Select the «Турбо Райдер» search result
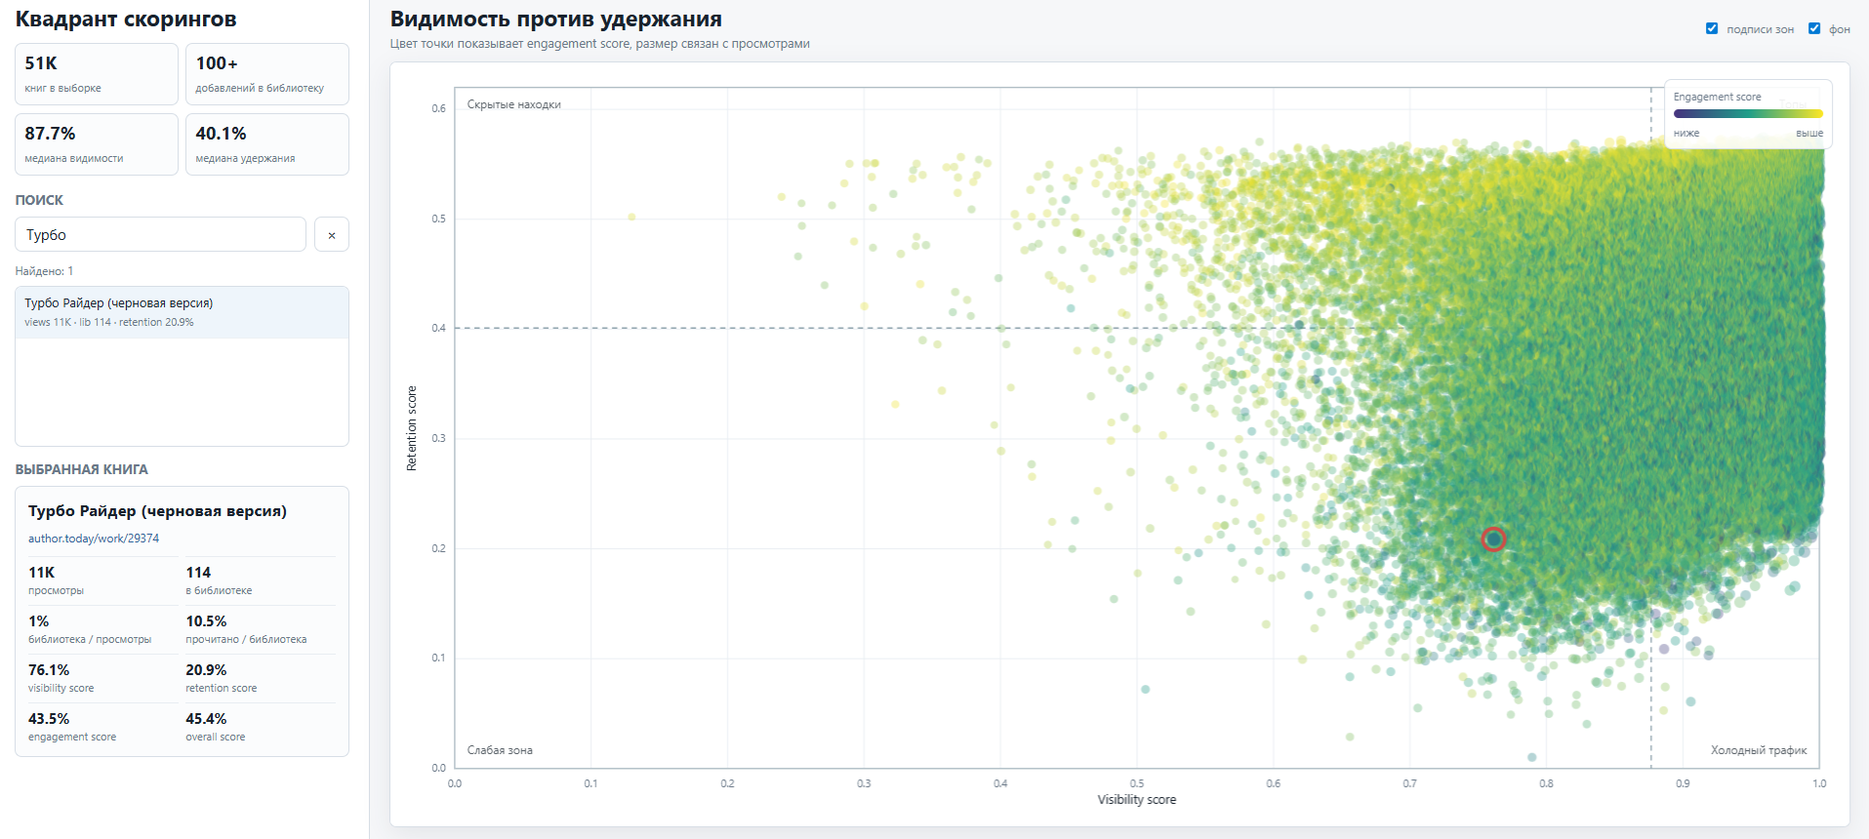 [x=182, y=312]
